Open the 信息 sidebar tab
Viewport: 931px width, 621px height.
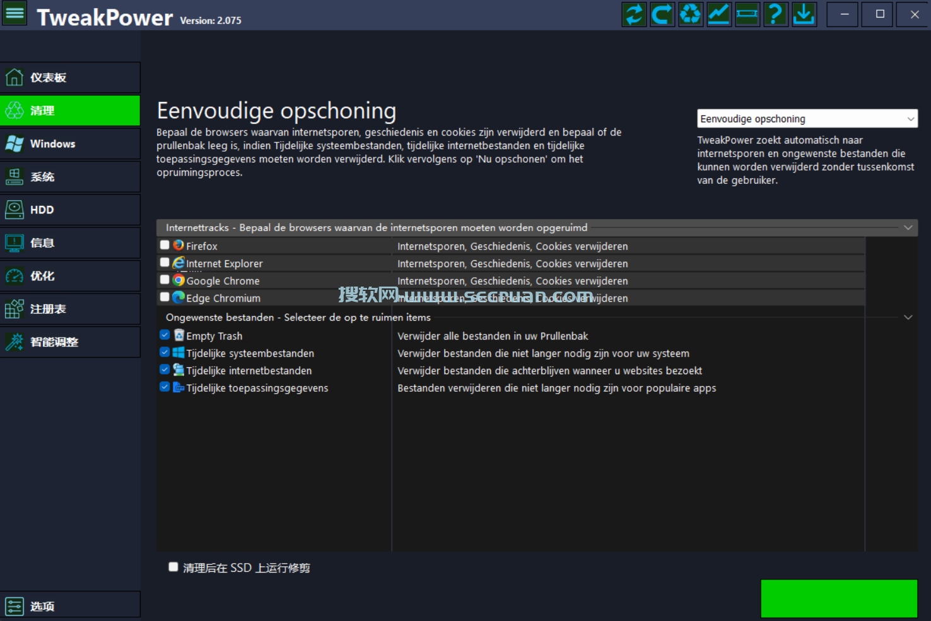[70, 243]
